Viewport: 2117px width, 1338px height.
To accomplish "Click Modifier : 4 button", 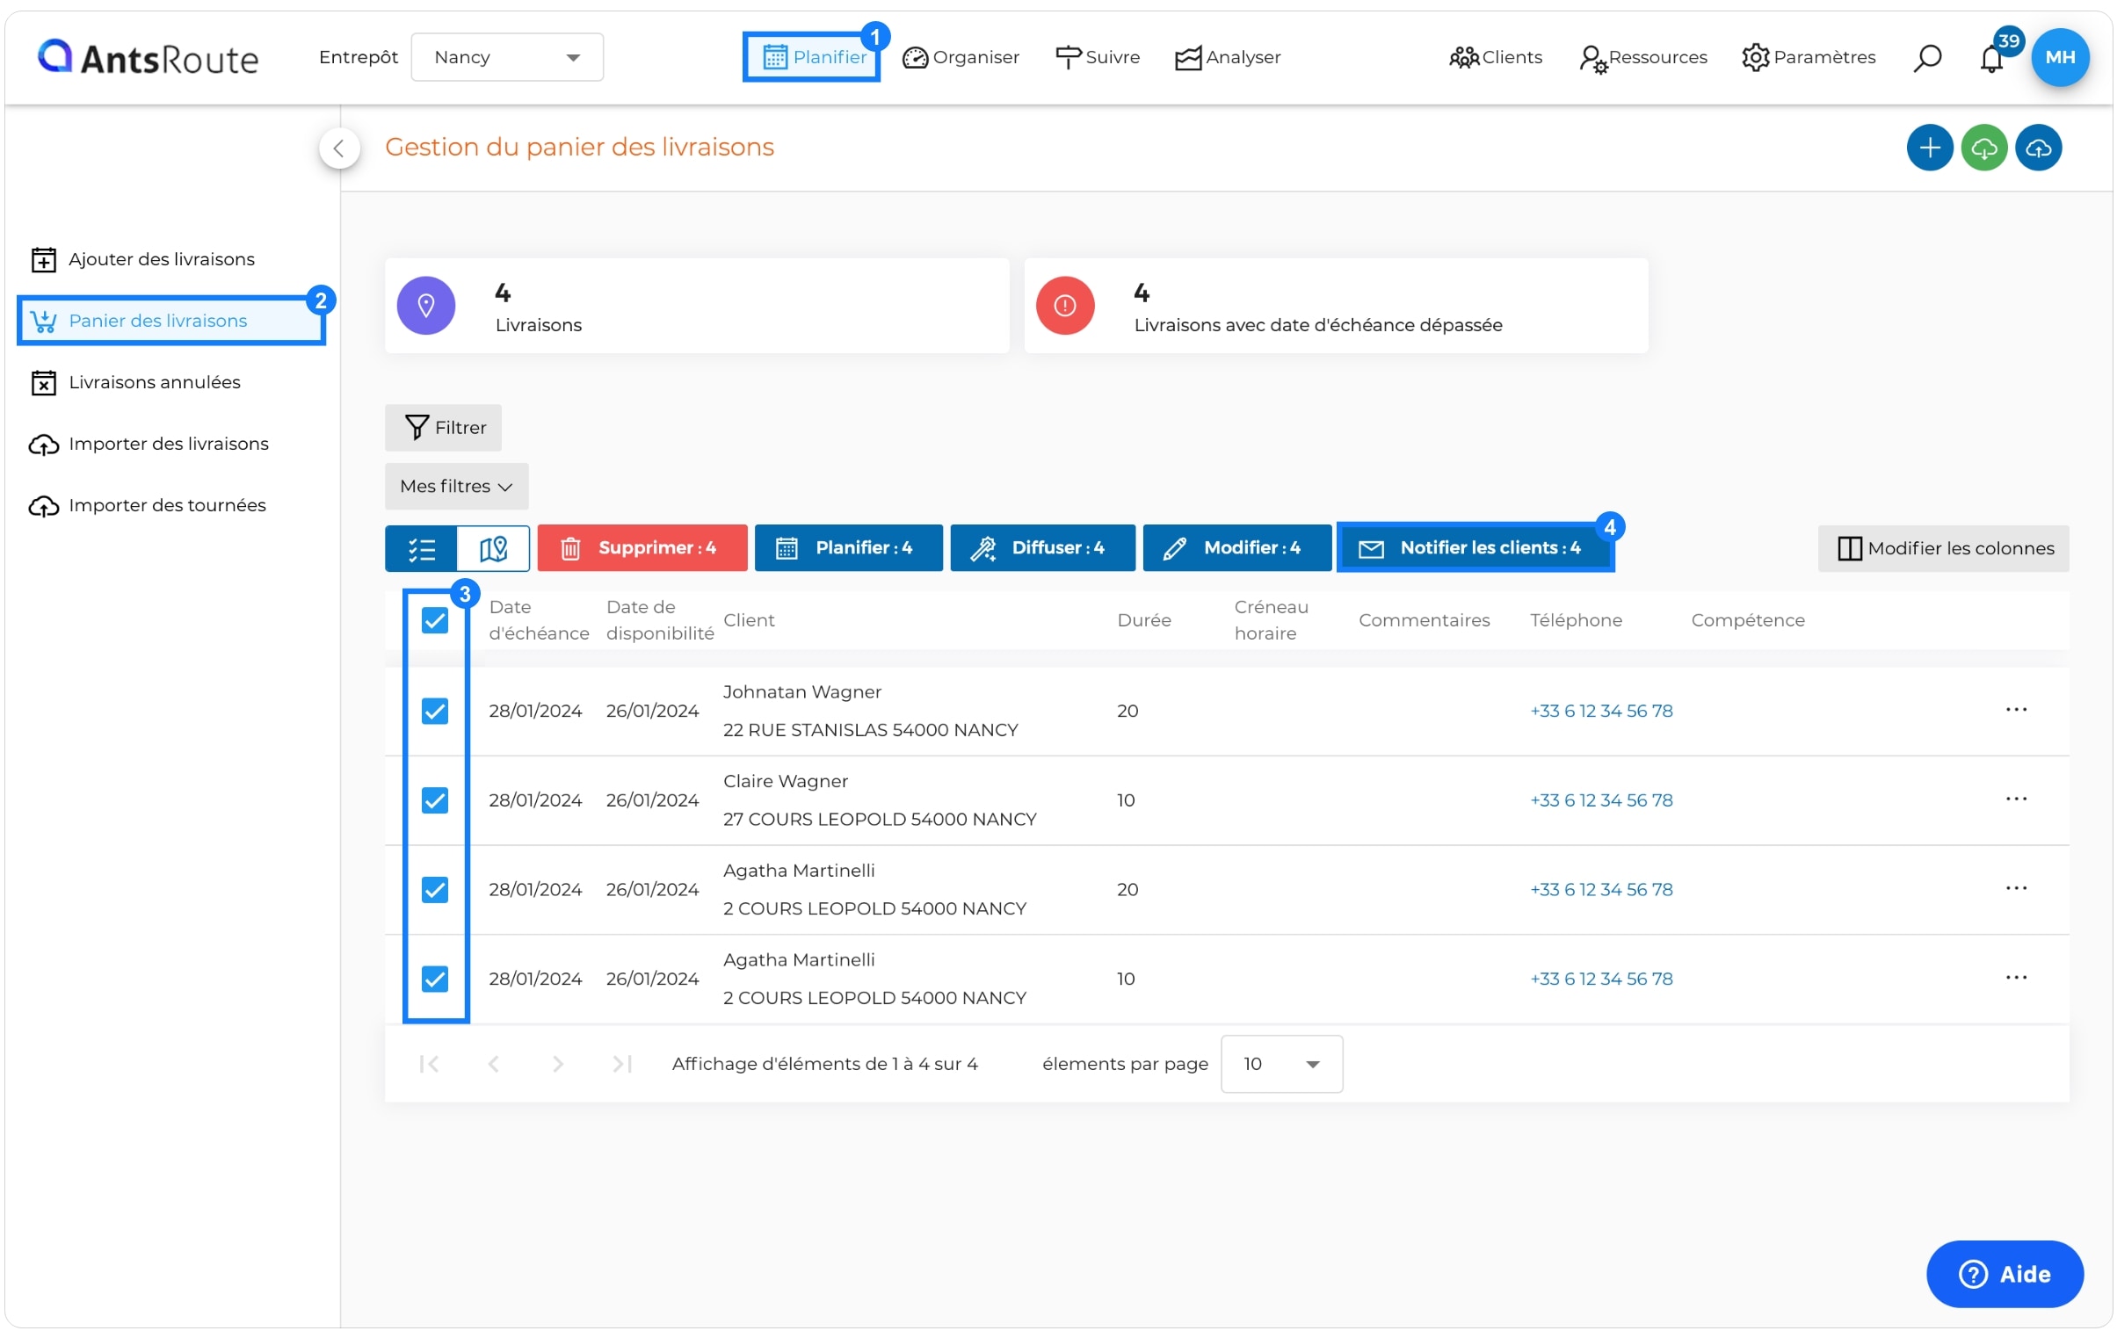I will [1237, 548].
